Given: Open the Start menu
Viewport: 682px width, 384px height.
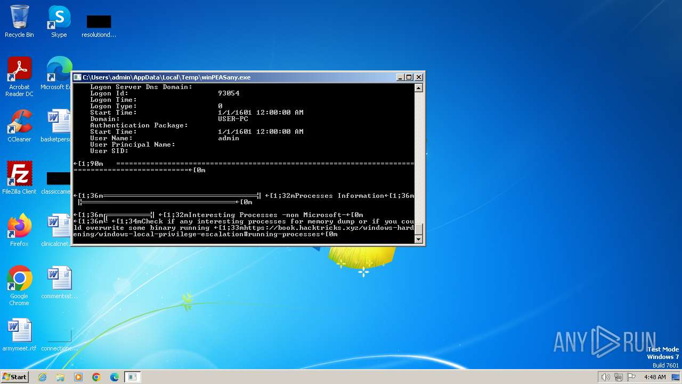Looking at the screenshot, I should point(14,377).
